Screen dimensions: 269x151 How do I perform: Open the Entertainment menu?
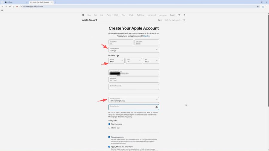click(152, 15)
